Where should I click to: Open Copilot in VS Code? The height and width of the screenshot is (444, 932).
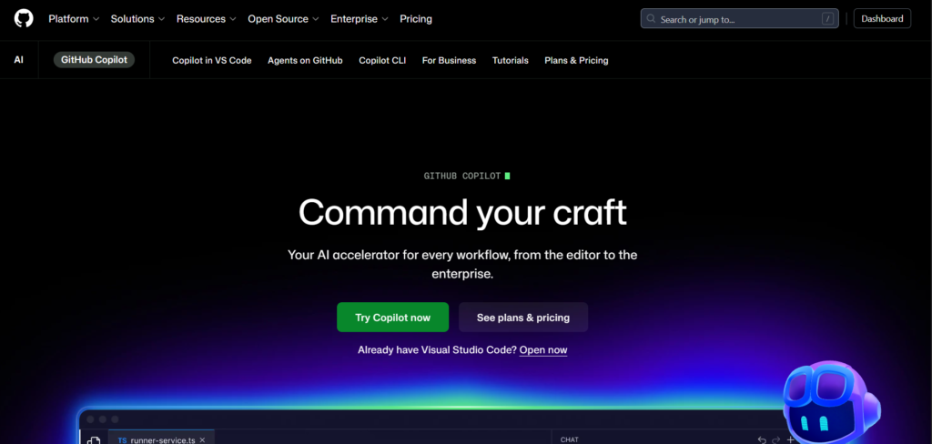211,61
